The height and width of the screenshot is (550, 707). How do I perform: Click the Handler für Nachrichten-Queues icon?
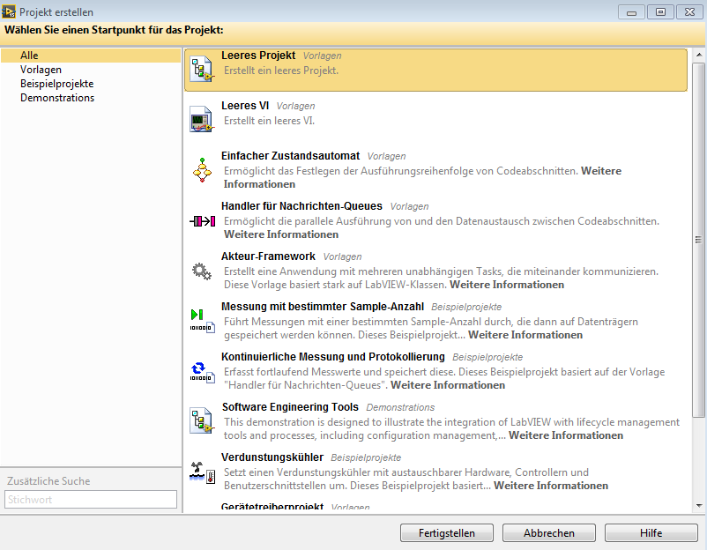coord(203,221)
